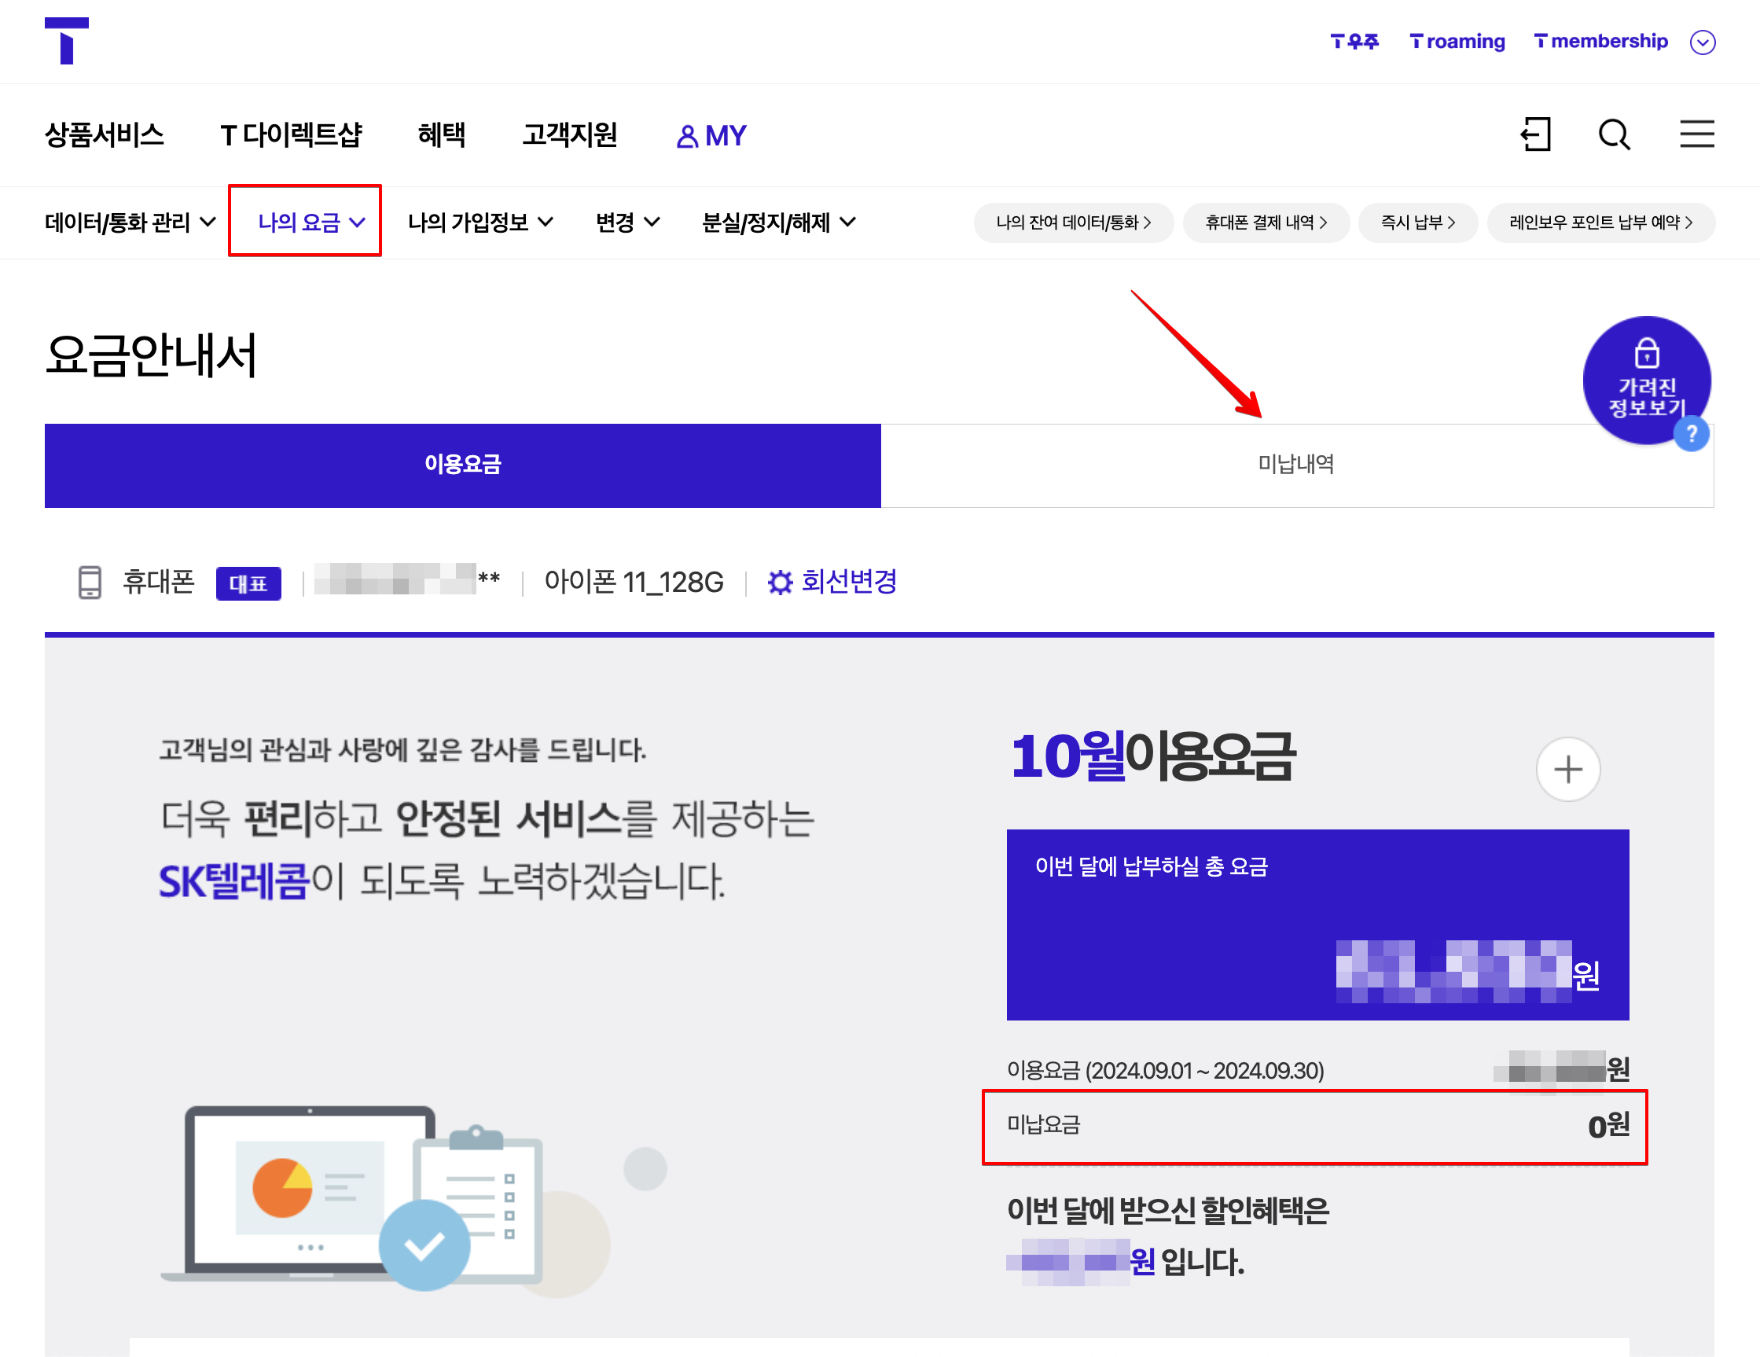The image size is (1760, 1357).
Task: Click the 이번 달에 납부하실 총 요금 box
Action: pyautogui.click(x=1317, y=925)
